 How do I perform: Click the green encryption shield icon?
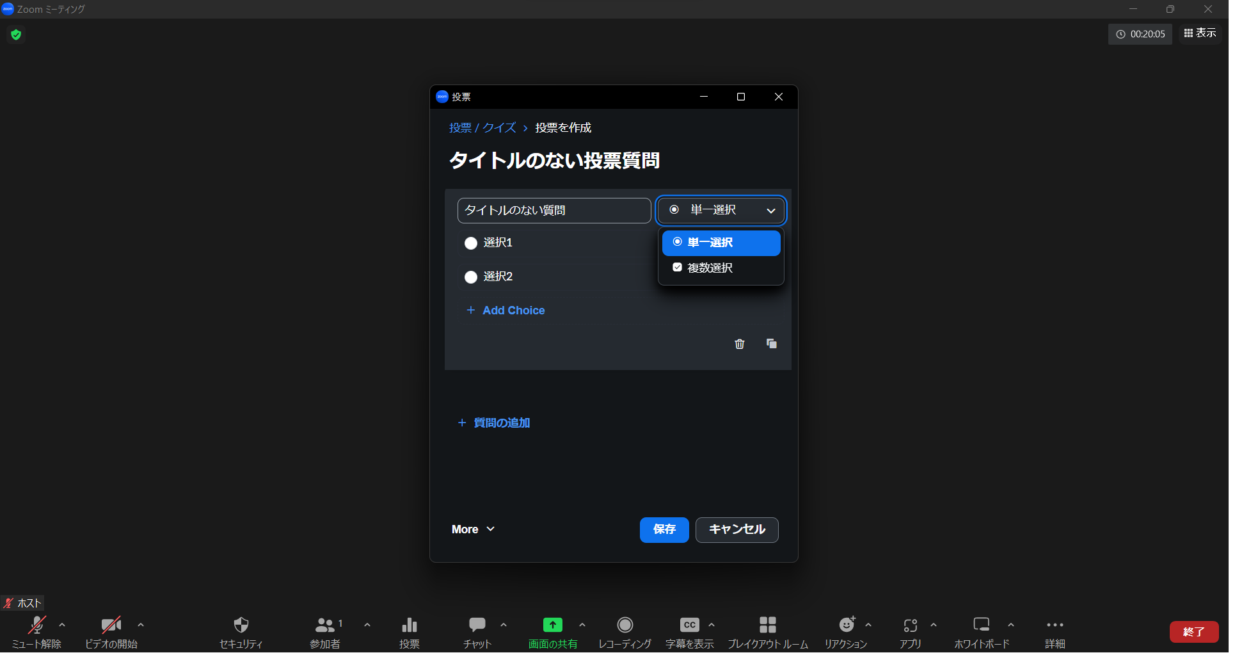coord(17,35)
